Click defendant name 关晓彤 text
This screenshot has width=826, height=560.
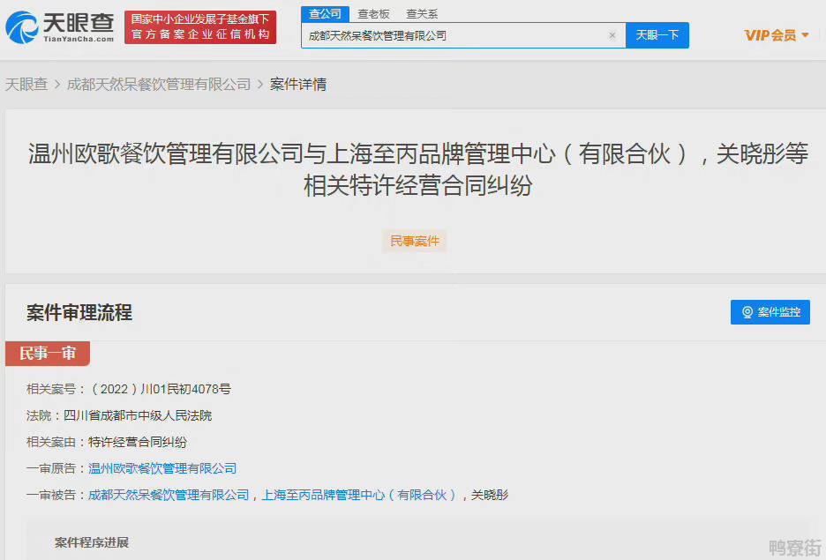490,495
